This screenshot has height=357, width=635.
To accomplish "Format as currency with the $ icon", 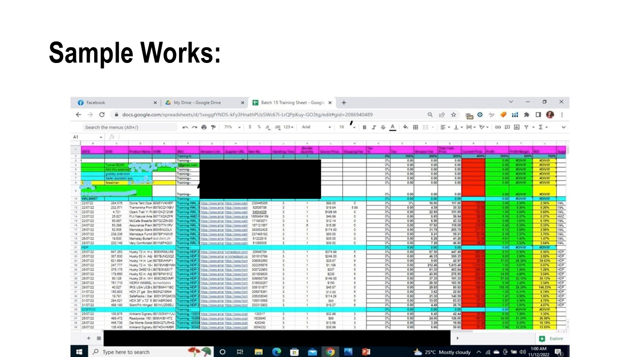I will click(251, 127).
